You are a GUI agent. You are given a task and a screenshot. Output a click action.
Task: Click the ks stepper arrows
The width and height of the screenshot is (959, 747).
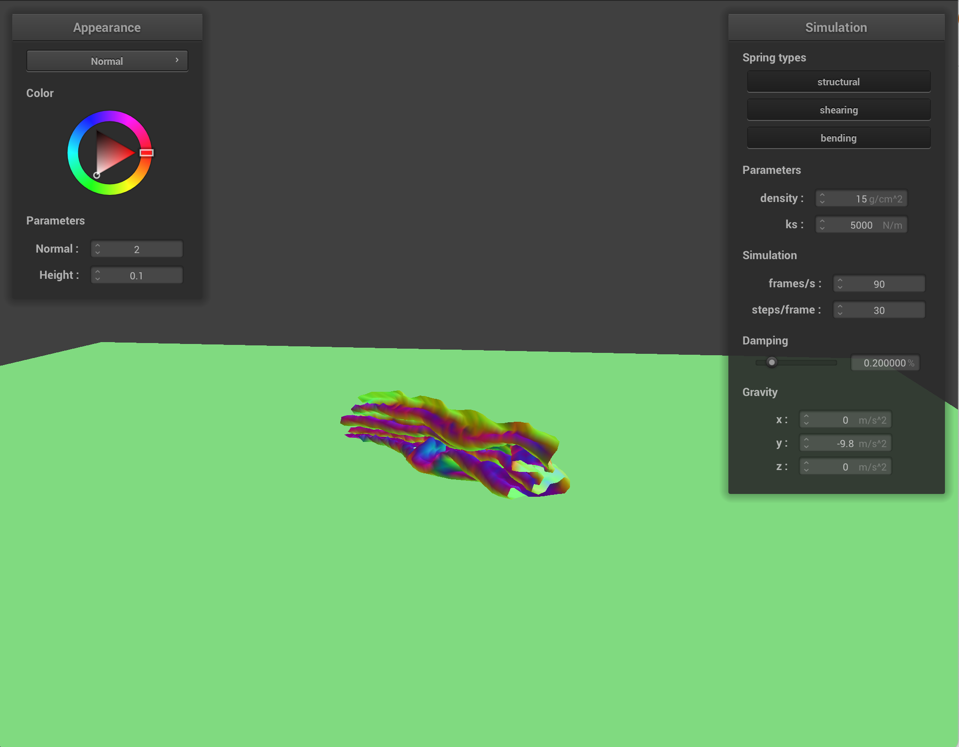click(x=822, y=224)
